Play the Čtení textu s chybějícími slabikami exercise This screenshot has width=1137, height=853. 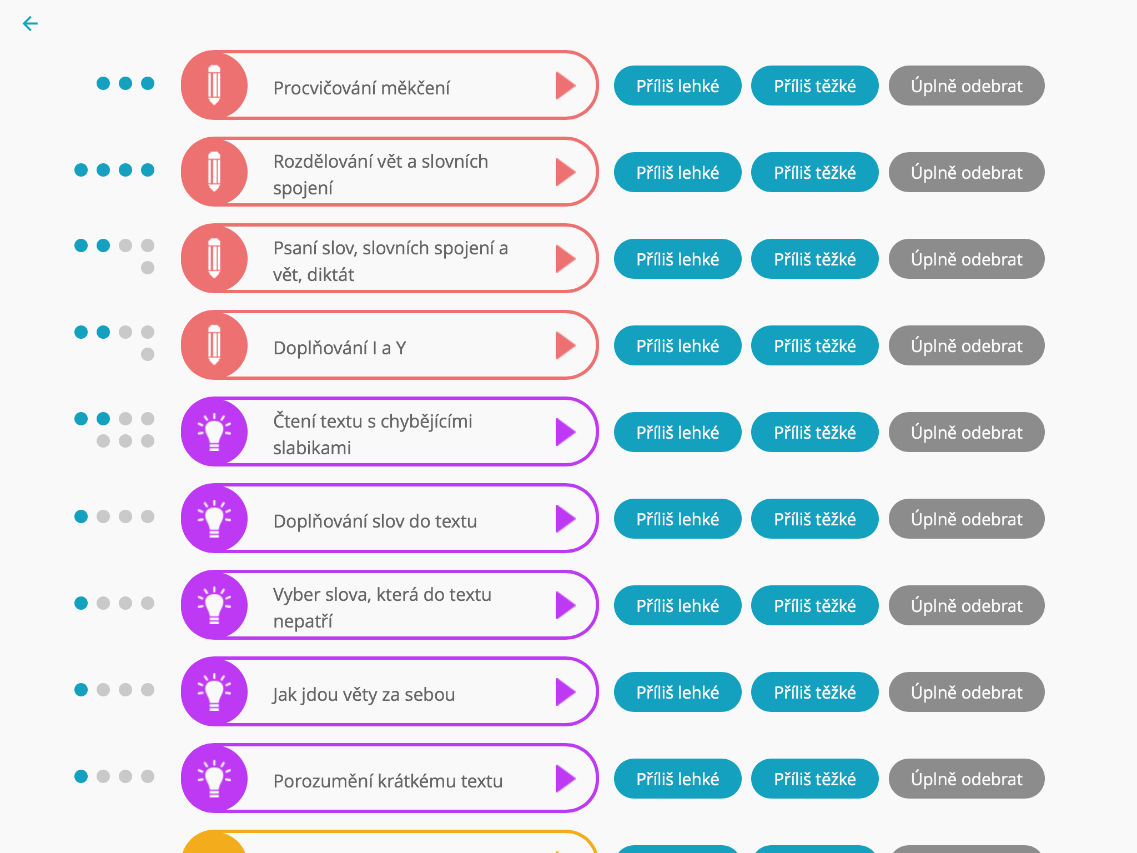(565, 432)
